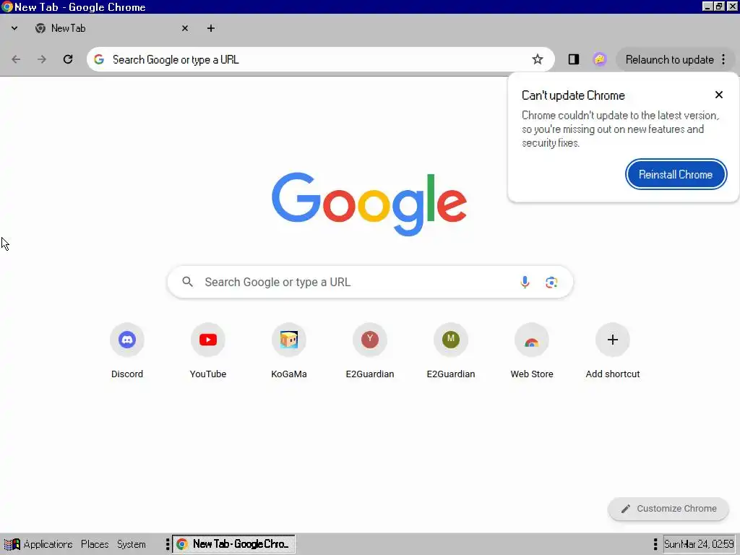Viewport: 740px width, 555px height.
Task: Go back using the back arrow
Action: click(x=16, y=59)
